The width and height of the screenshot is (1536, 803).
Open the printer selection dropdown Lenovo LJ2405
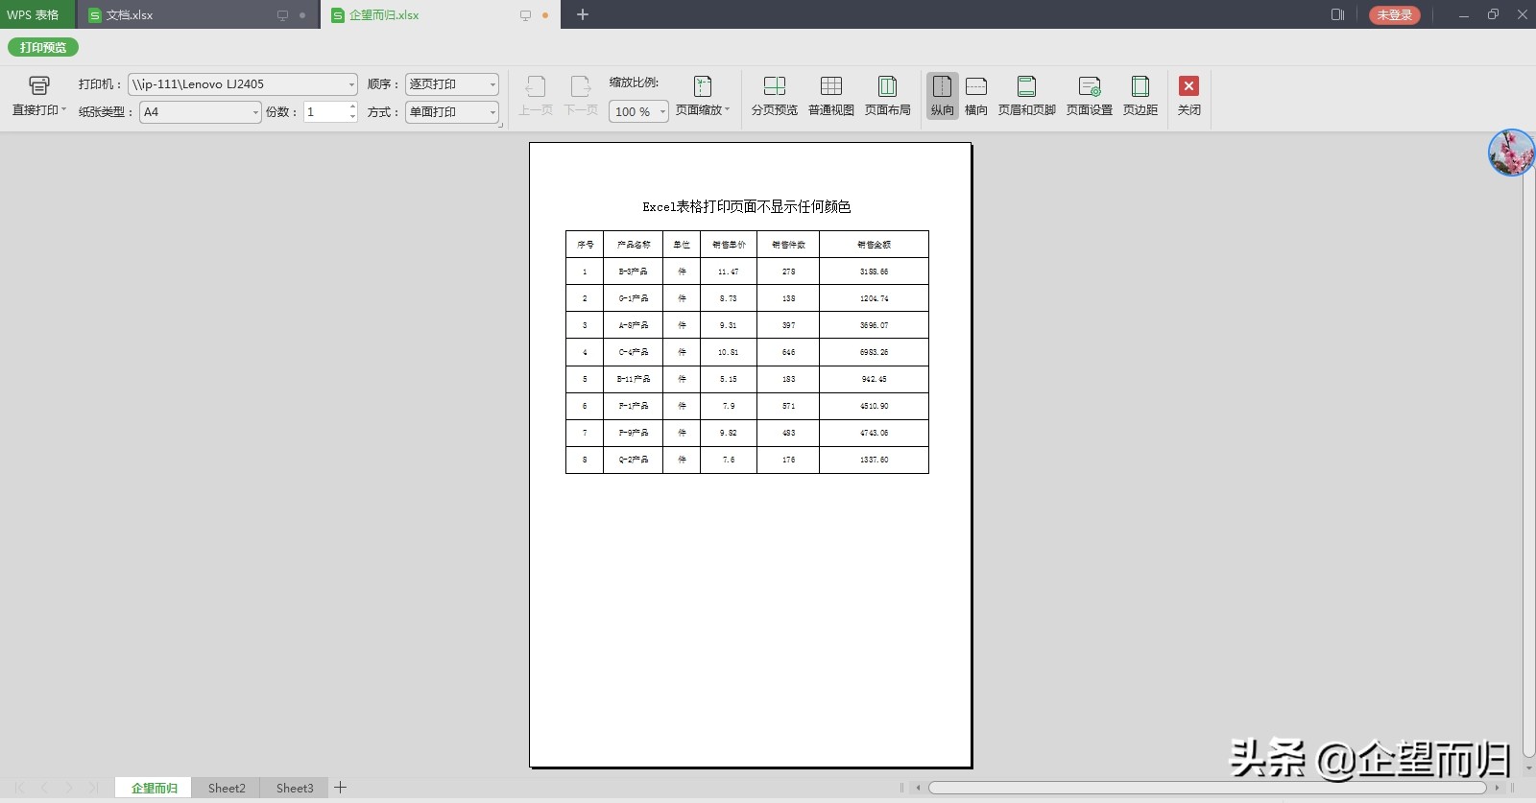242,84
